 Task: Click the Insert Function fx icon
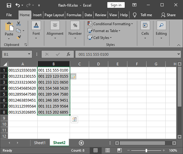click(68, 54)
